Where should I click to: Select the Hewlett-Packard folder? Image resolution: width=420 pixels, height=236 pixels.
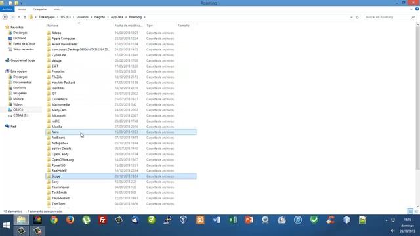64,83
